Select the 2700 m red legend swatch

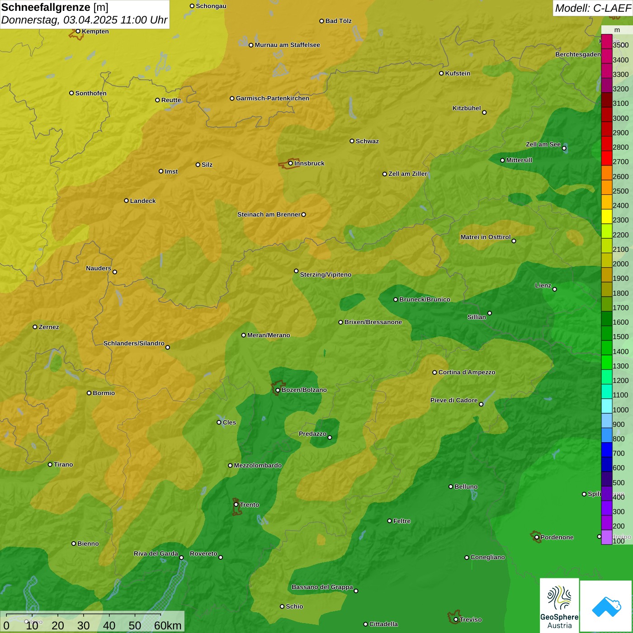pos(606,158)
